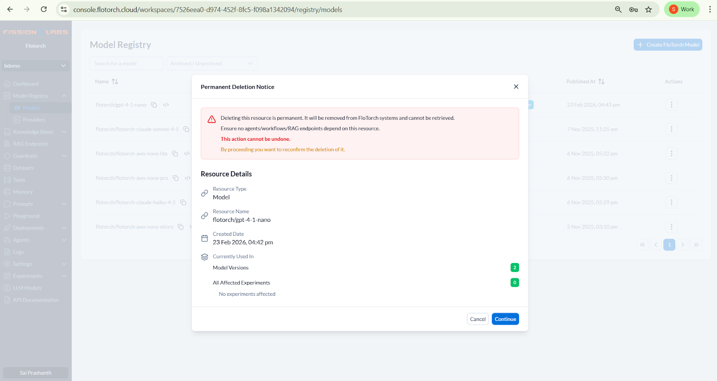Click the red warning triangle icon
Screen dimensions: 717x381
point(212,119)
